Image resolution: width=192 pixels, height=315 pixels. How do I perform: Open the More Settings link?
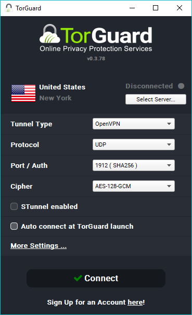tap(39, 246)
